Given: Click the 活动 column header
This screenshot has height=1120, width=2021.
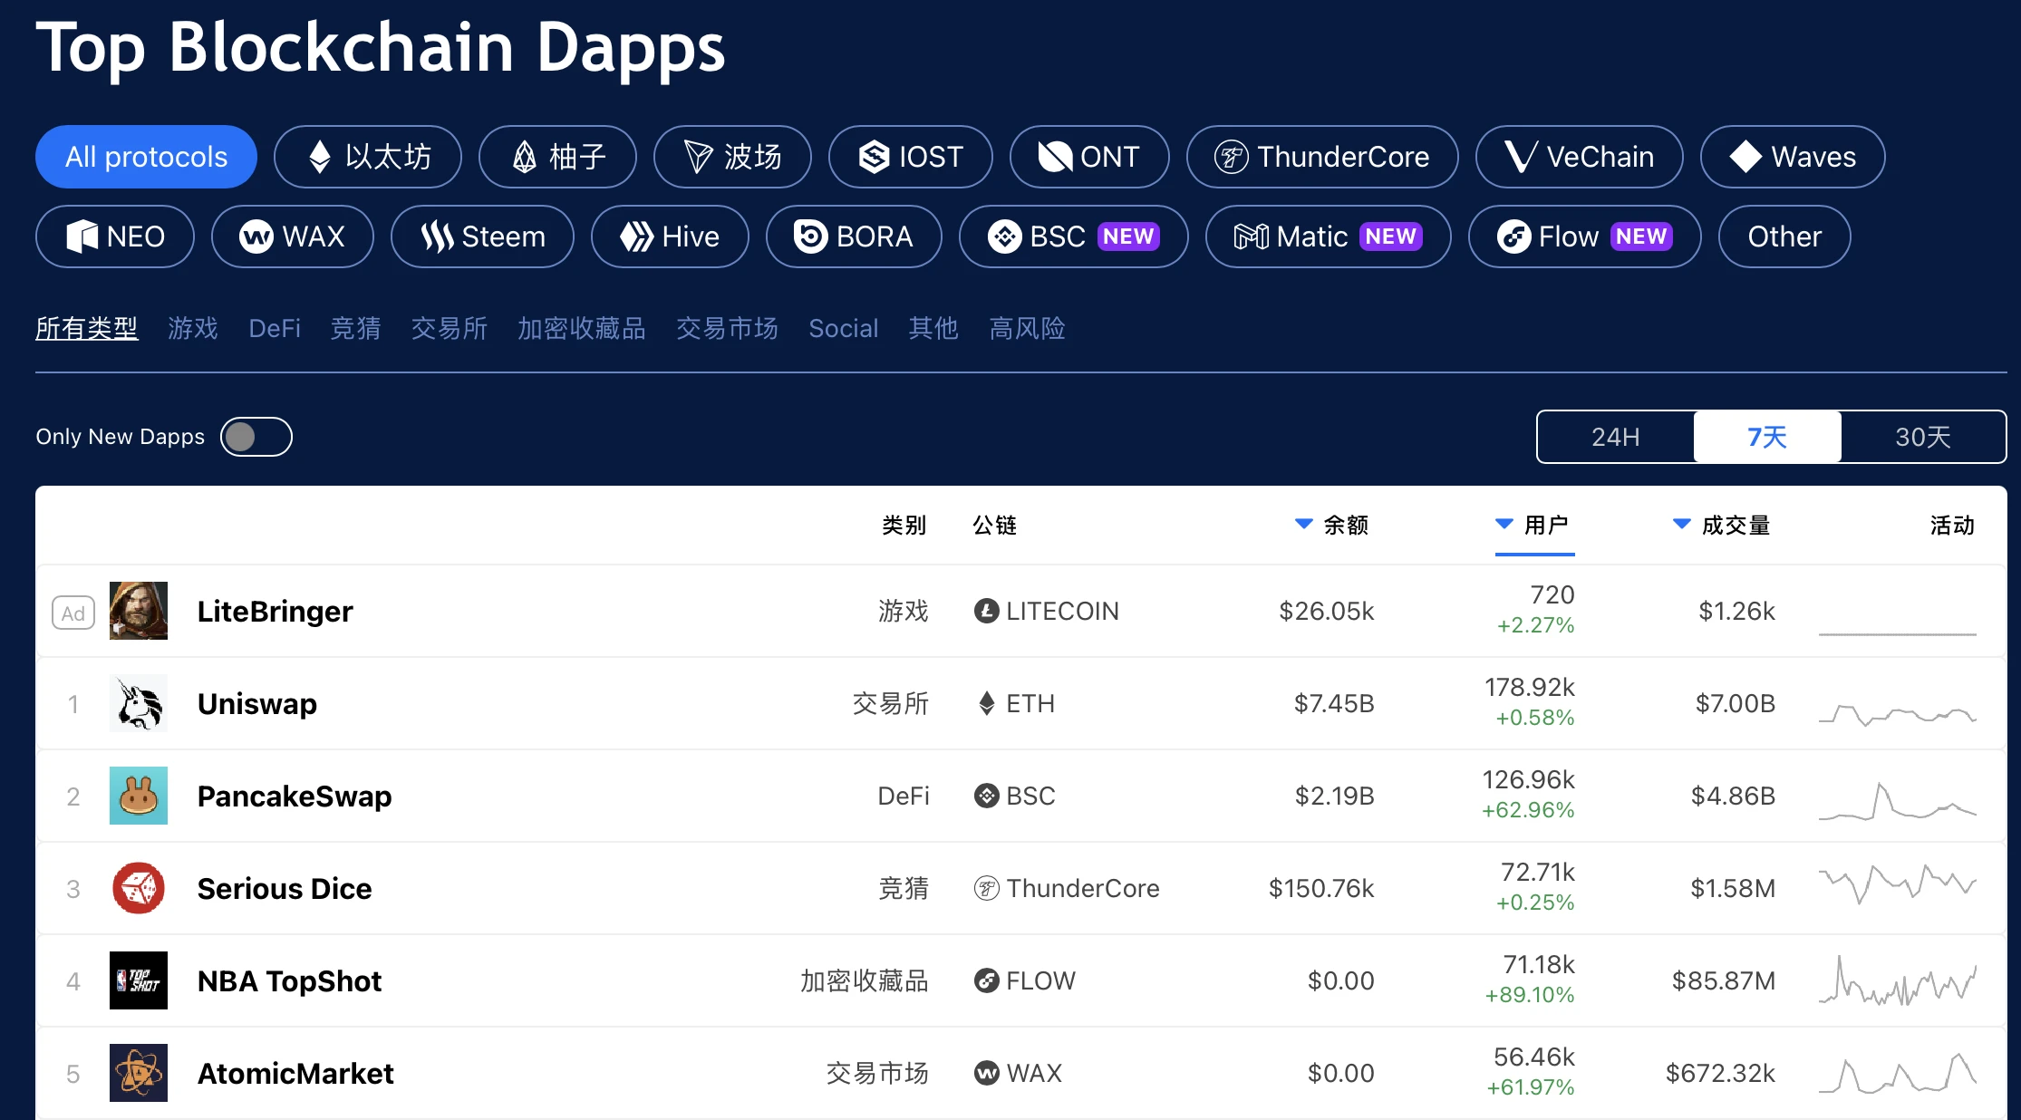Looking at the screenshot, I should click(1952, 525).
